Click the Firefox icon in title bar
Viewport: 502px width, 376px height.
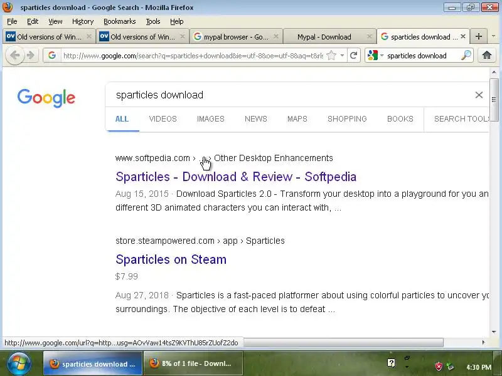[8, 7]
